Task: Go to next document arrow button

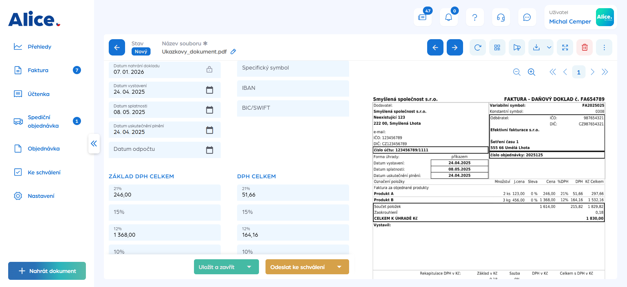Action: click(x=455, y=47)
